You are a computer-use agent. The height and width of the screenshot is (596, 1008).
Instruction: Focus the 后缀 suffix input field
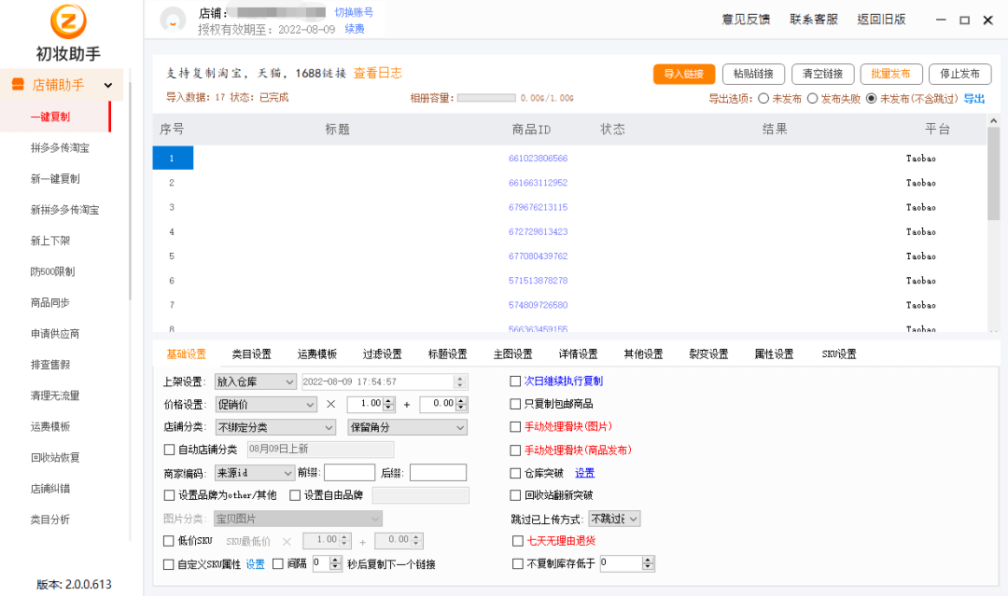click(438, 473)
